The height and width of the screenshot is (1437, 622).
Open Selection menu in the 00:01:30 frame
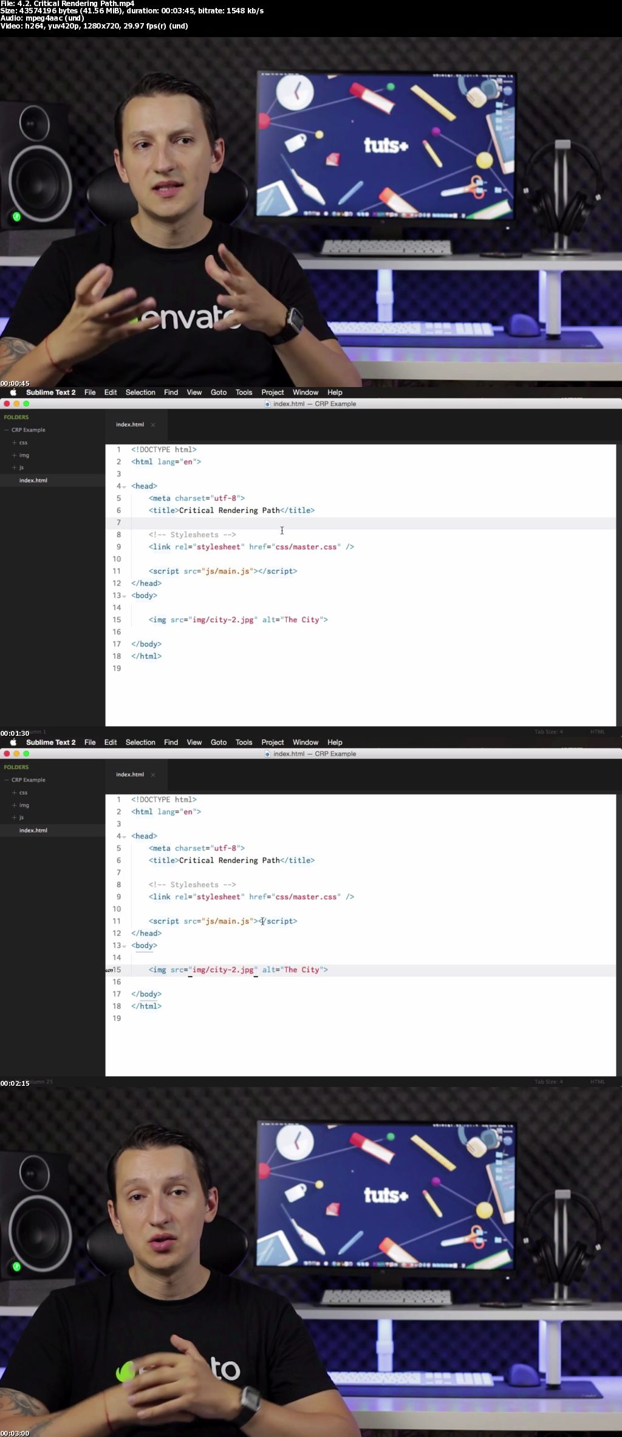[x=140, y=393]
